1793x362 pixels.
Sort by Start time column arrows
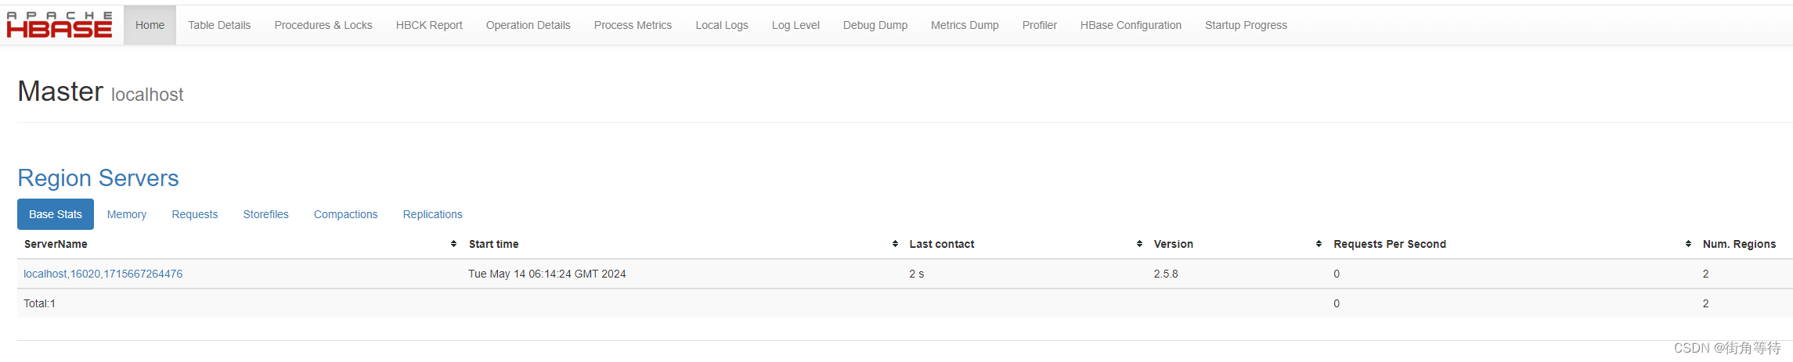pyautogui.click(x=895, y=244)
